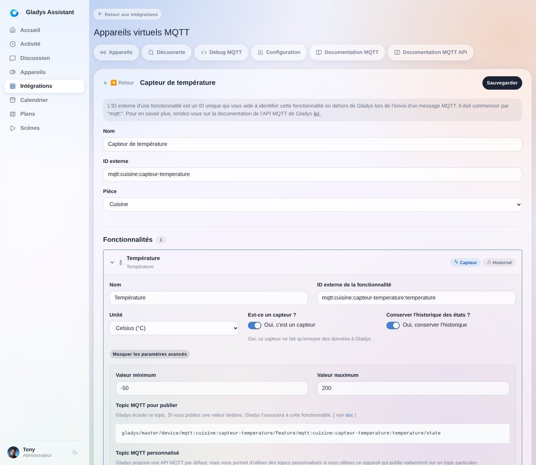Open the Documentation MQTT tab
The height and width of the screenshot is (465, 536).
[347, 52]
